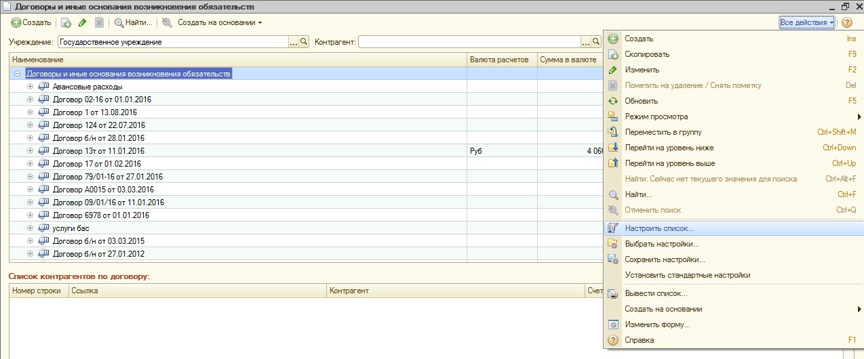Choose Перейти на уровень выше
Image resolution: width=864 pixels, height=359 pixels.
click(733, 163)
